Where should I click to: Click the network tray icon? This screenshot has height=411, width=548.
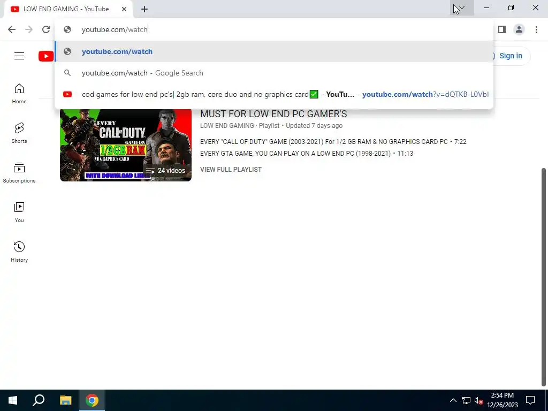coord(466,400)
